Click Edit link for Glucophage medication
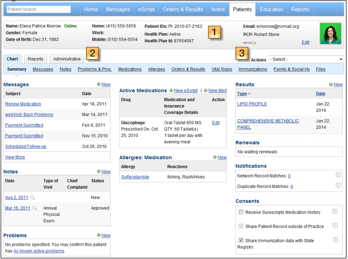The width and height of the screenshot is (348, 259). click(x=216, y=123)
